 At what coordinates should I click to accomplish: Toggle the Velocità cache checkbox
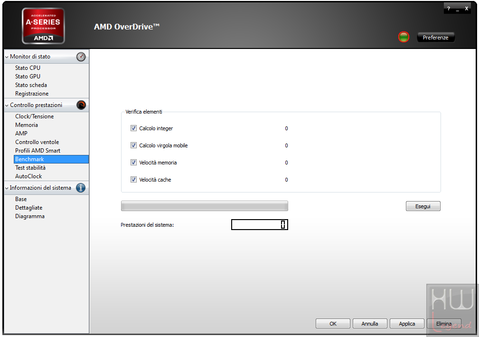pyautogui.click(x=133, y=180)
